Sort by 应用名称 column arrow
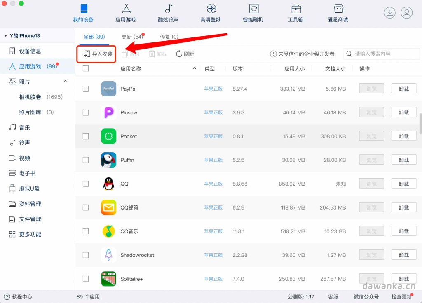422x303 pixels. coord(195,69)
